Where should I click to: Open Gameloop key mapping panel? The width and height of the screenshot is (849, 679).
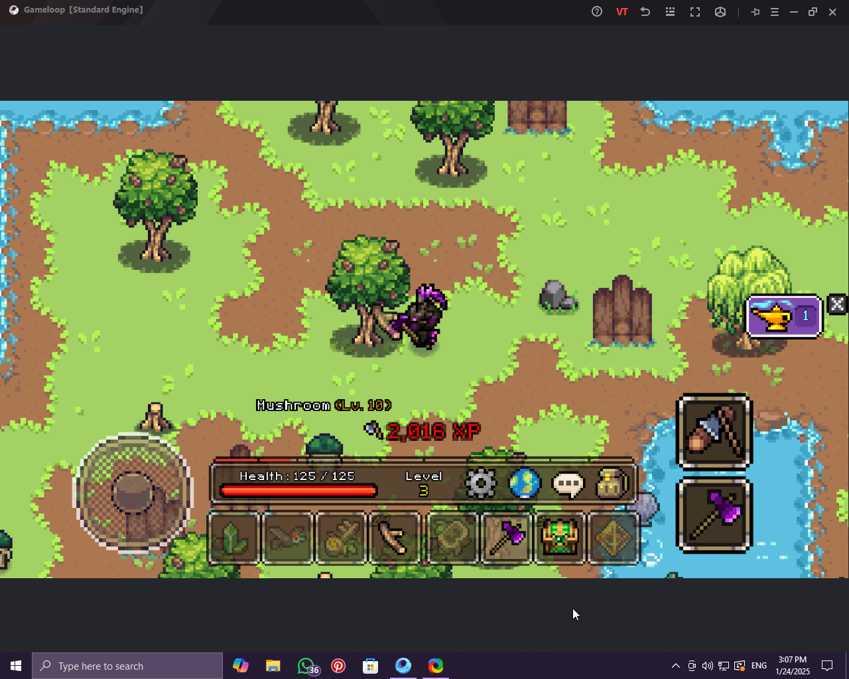tap(670, 12)
